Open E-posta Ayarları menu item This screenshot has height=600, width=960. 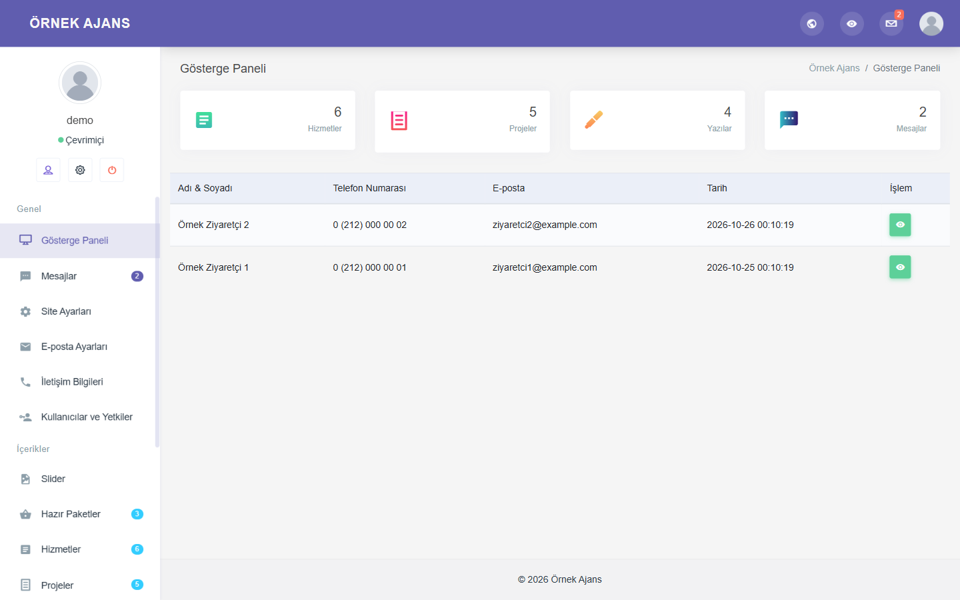[x=80, y=347]
